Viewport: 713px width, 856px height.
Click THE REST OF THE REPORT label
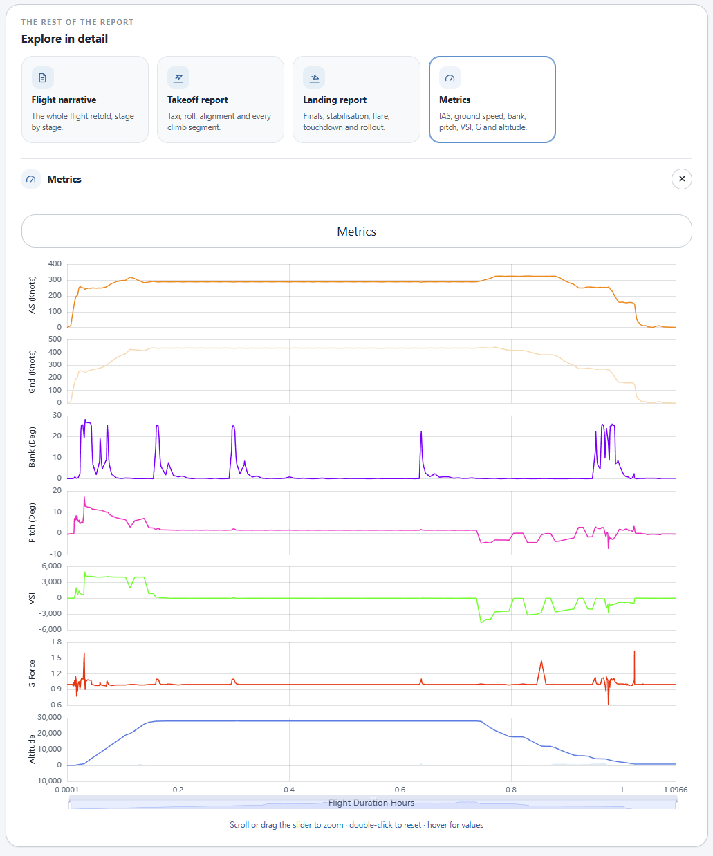tap(77, 22)
